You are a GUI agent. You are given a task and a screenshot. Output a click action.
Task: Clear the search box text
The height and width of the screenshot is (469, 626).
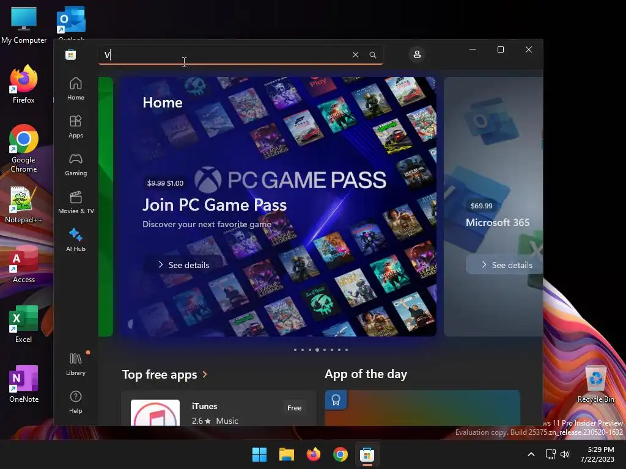[x=355, y=54]
